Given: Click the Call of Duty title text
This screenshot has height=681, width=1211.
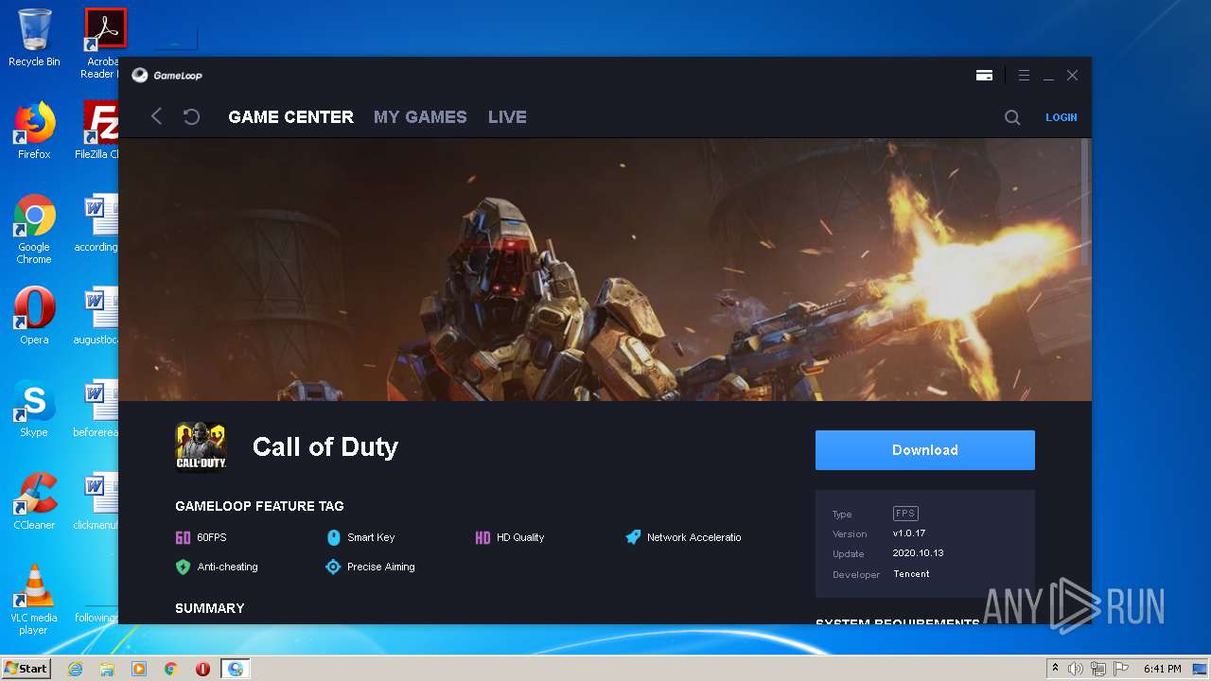Looking at the screenshot, I should click(325, 446).
